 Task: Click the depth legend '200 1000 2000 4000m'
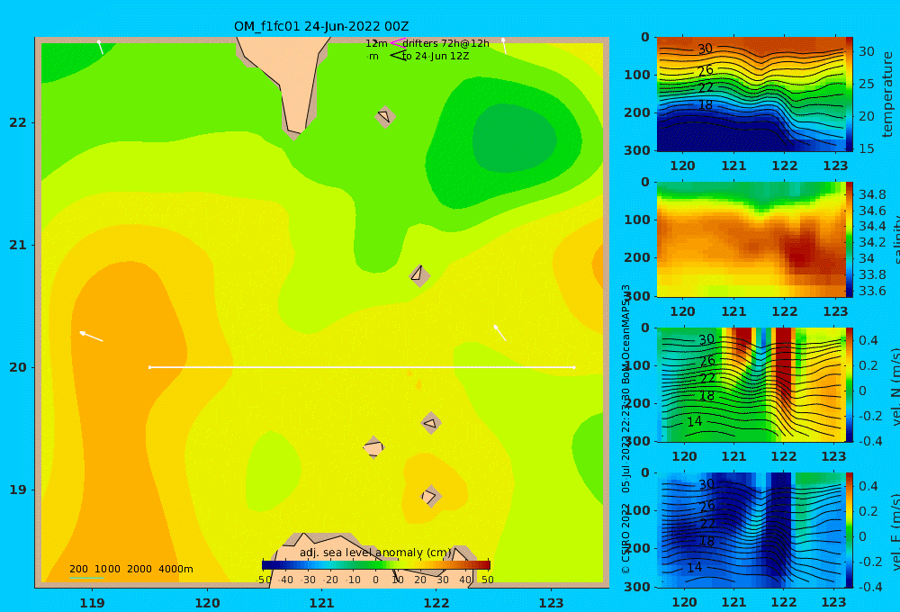[130, 569]
